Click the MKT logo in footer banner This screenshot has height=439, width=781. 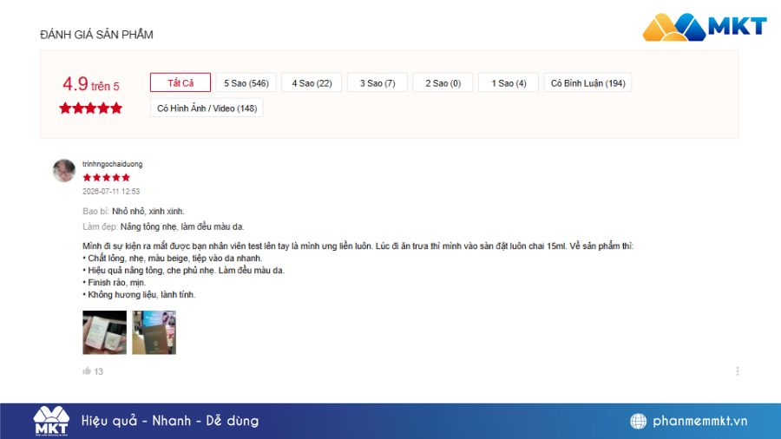pos(51,421)
